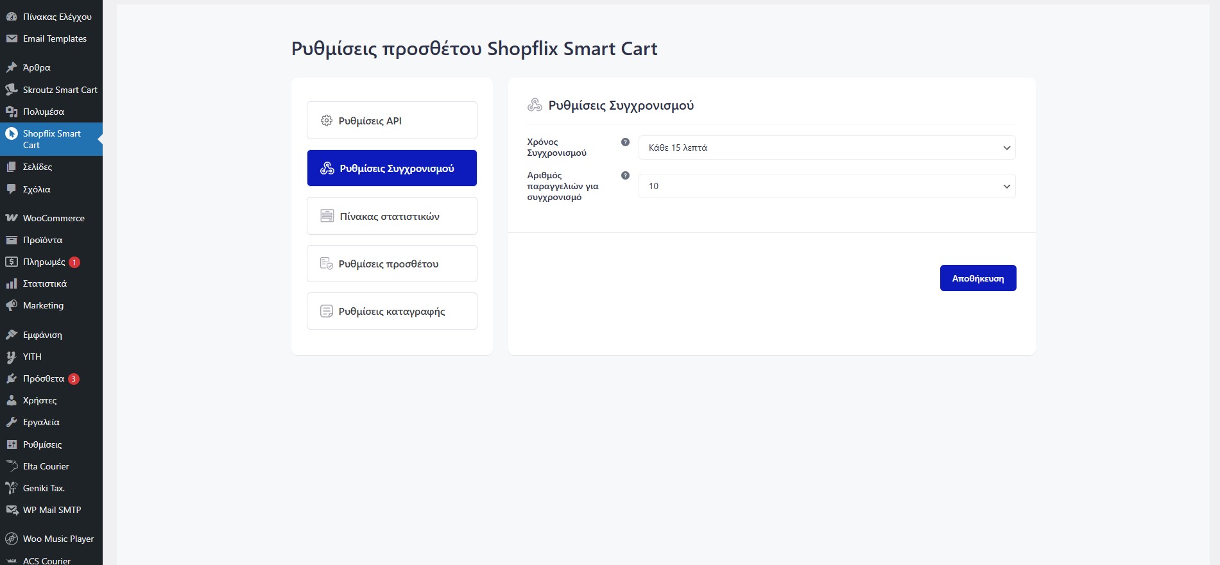The width and height of the screenshot is (1220, 565).
Task: Switch to Πίνακας στατιστικών tab
Action: point(391,216)
